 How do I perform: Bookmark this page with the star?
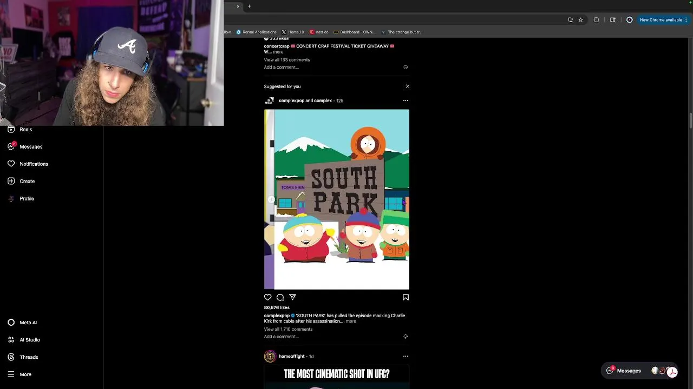(x=580, y=20)
